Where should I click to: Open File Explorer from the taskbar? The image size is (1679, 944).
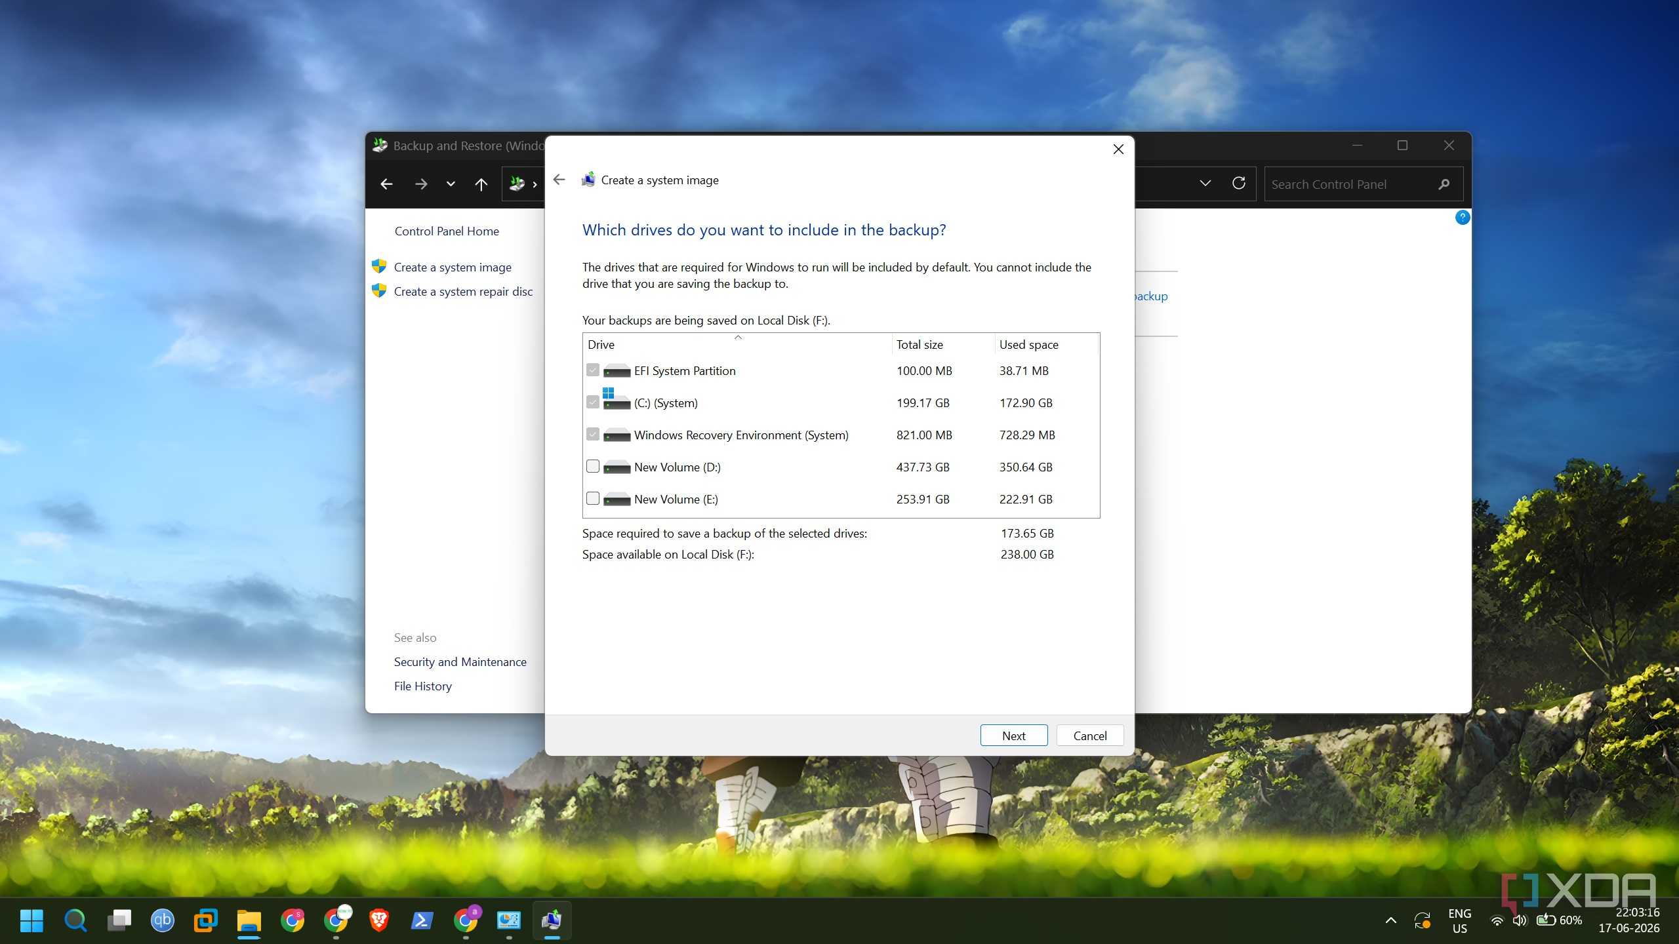click(x=249, y=920)
